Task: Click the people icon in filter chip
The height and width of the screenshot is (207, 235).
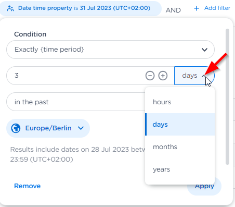Action: click(x=10, y=8)
